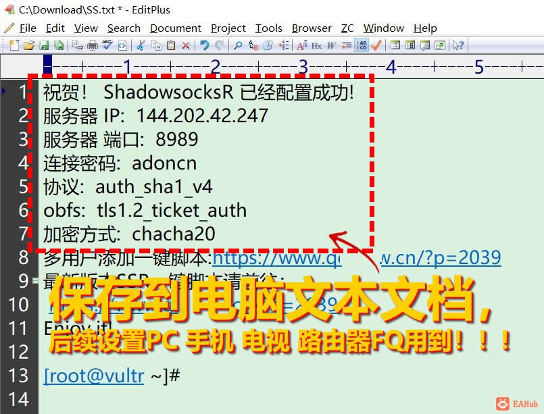This screenshot has width=544, height=414.
Task: Click the Redo arrow icon
Action: tap(219, 45)
